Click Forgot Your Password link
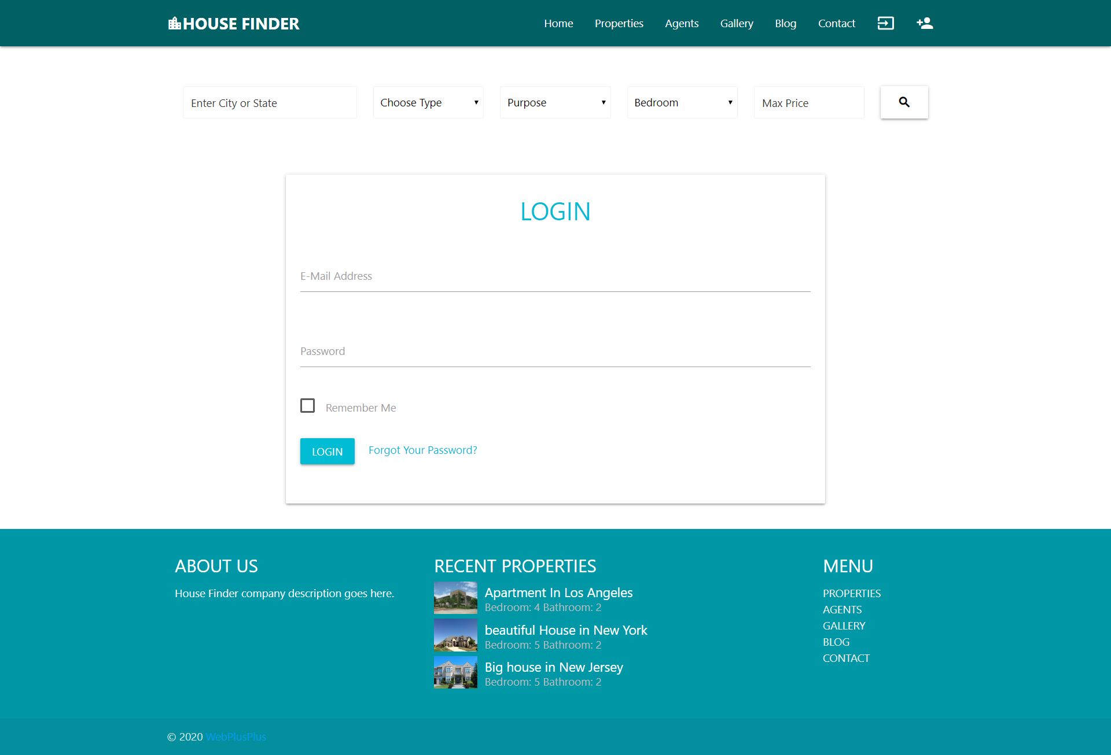This screenshot has height=755, width=1111. 422,450
